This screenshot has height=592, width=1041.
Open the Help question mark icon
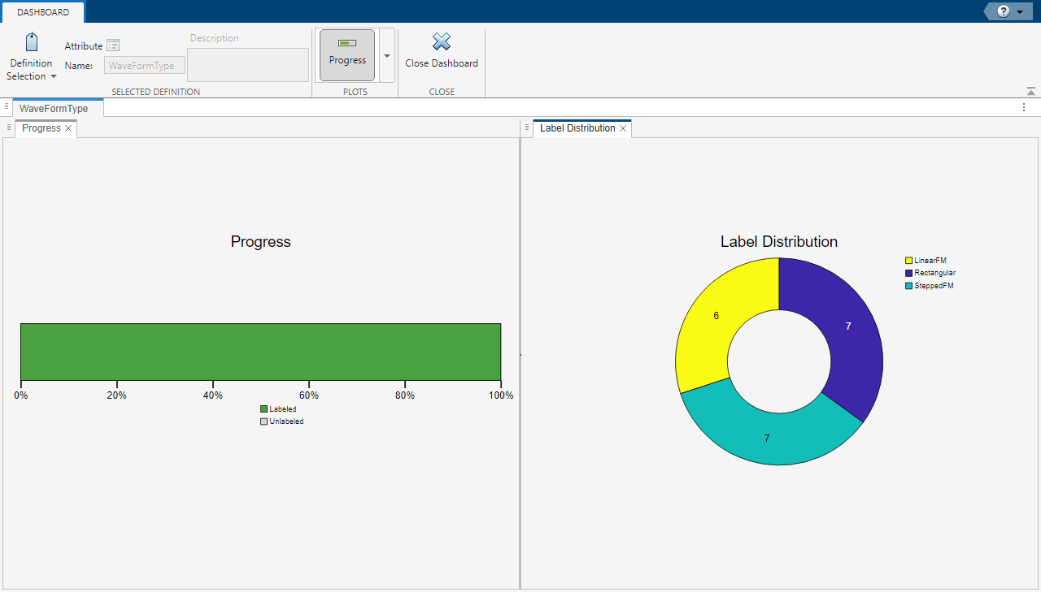tap(1003, 11)
